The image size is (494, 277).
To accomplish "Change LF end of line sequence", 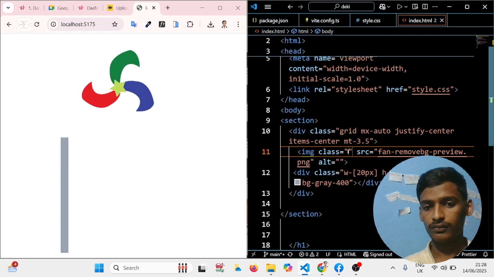I will [x=328, y=254].
